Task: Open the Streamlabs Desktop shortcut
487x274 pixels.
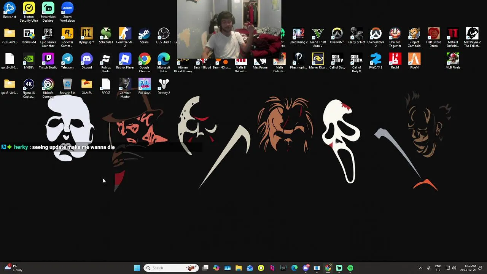Action: [x=48, y=12]
